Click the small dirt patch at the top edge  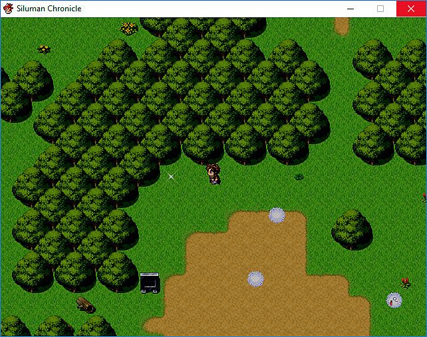coord(341,26)
